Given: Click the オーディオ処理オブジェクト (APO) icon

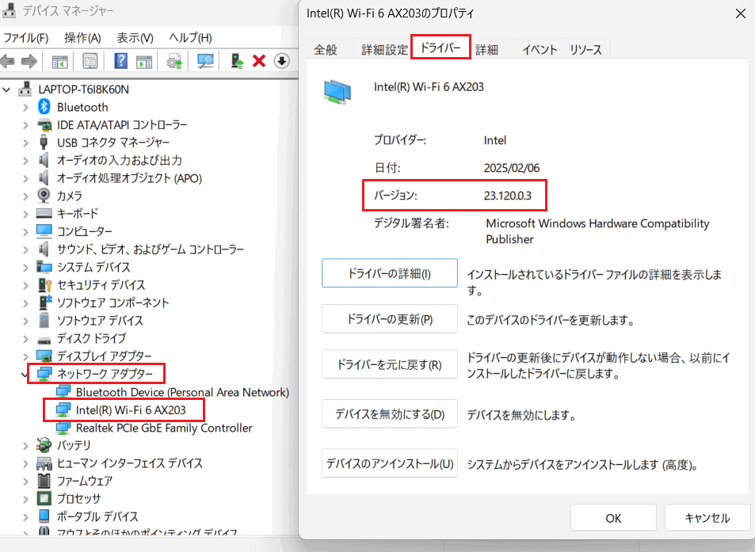Looking at the screenshot, I should [44, 178].
